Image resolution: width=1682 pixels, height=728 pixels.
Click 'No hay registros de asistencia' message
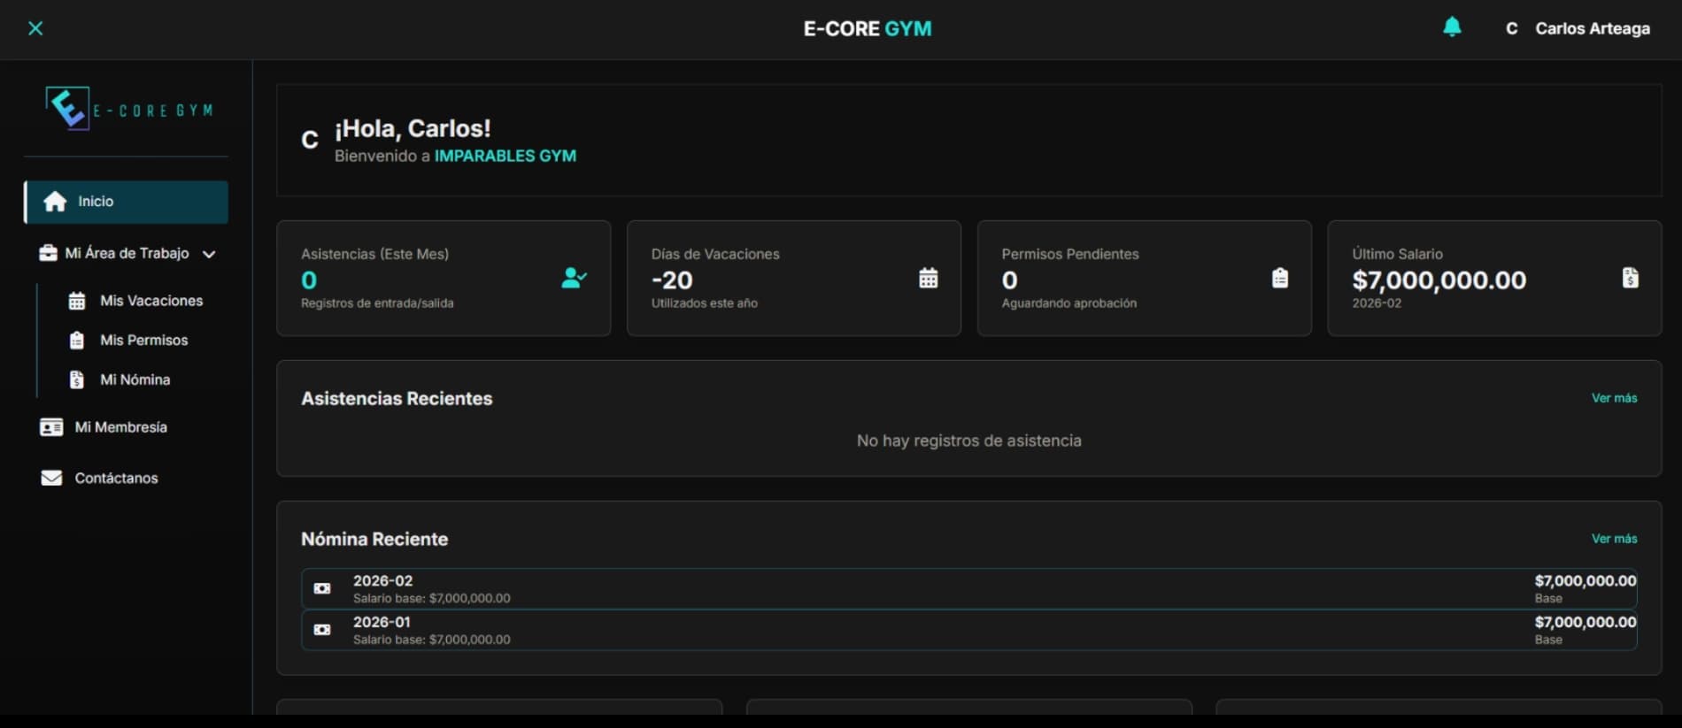969,441
